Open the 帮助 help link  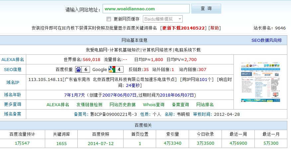215,28
